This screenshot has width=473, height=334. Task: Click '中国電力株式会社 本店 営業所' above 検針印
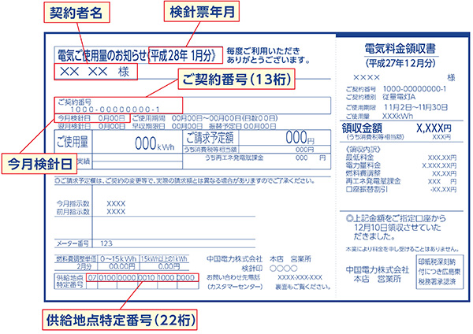tap(259, 259)
